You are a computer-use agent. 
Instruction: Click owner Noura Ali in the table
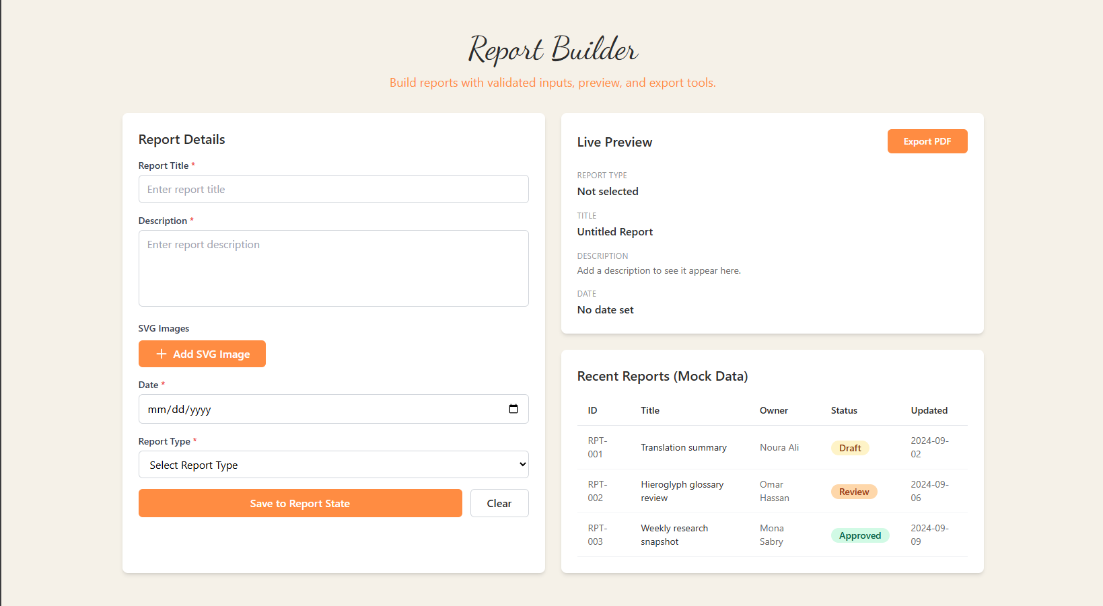tap(779, 447)
